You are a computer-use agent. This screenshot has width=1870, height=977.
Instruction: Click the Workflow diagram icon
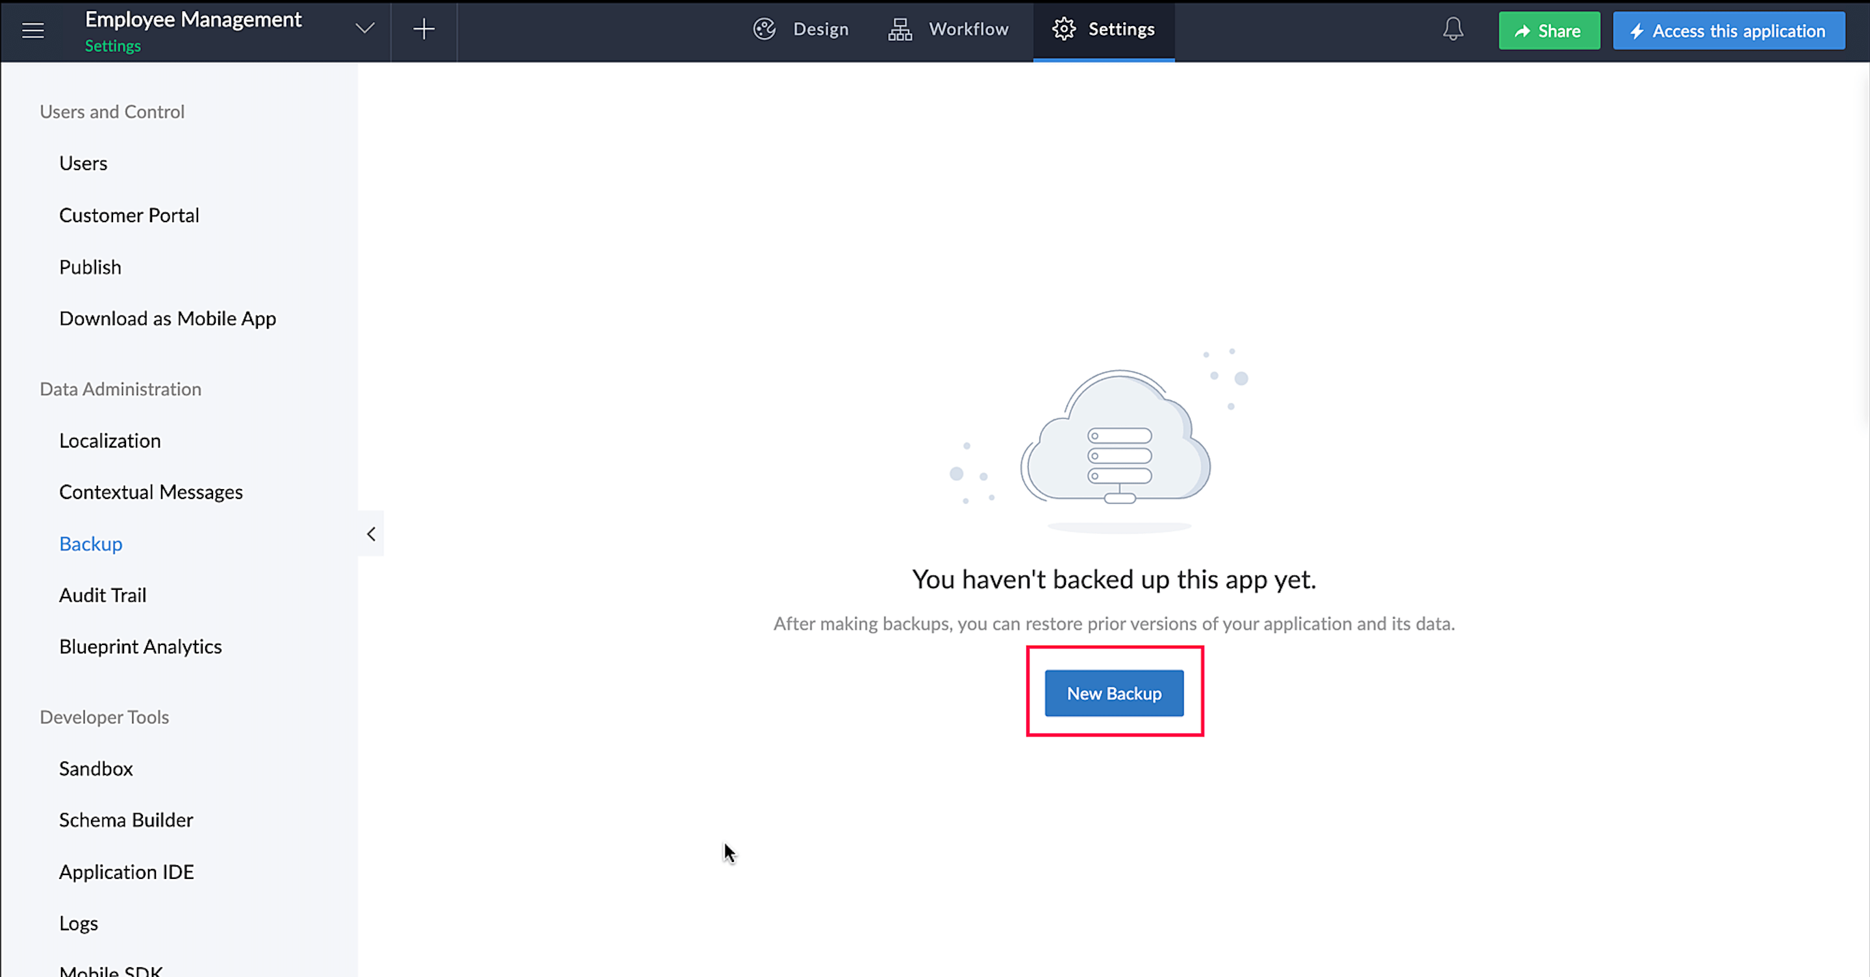pos(900,30)
